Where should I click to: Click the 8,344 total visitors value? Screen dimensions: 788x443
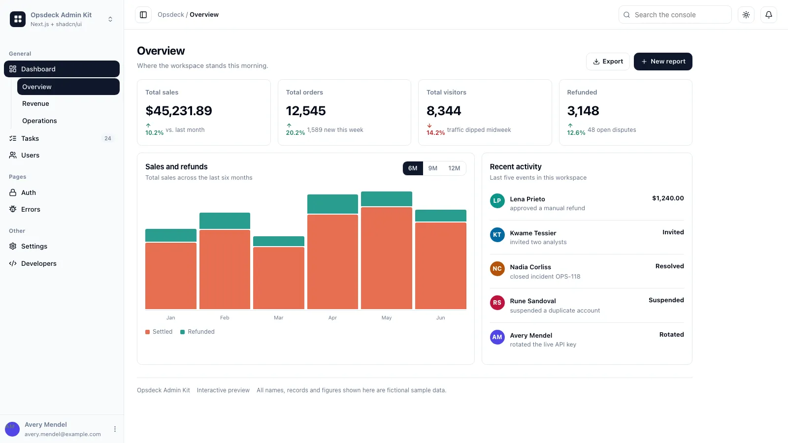[x=444, y=111]
